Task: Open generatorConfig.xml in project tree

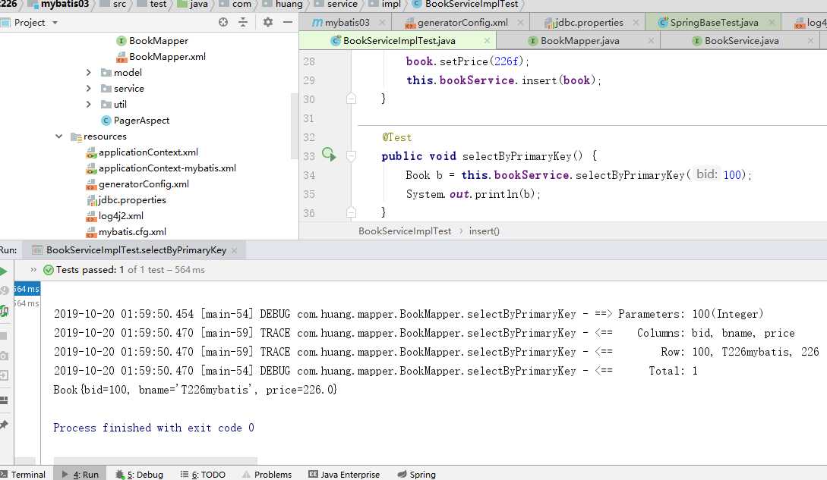Action: click(x=137, y=184)
